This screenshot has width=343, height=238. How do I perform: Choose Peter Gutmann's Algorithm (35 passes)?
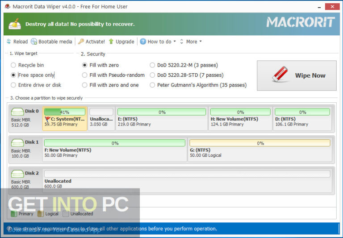point(198,85)
